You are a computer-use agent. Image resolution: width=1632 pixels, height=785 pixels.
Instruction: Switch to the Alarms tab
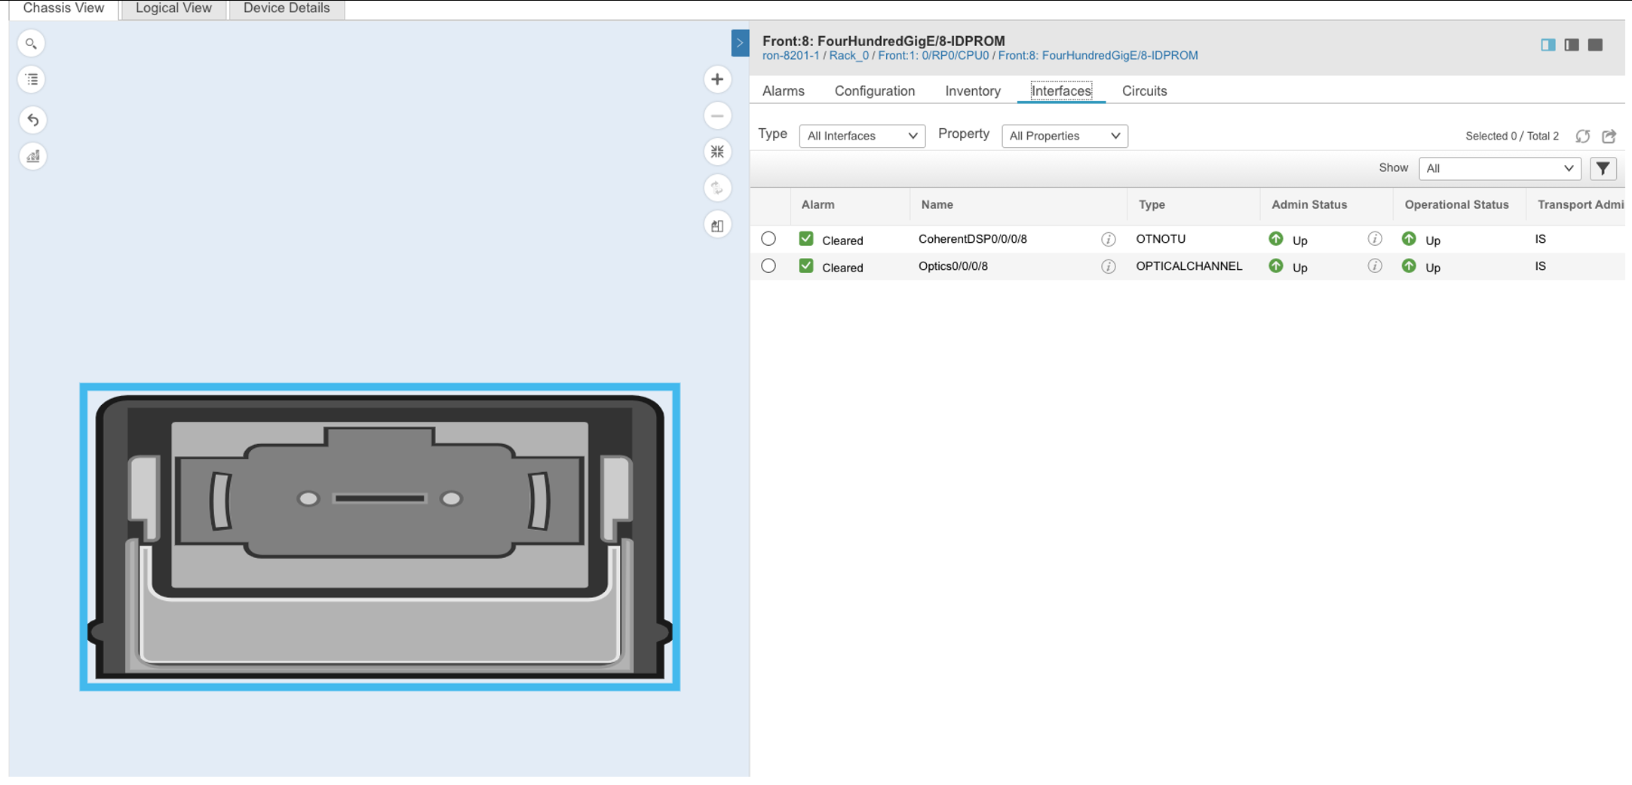(784, 90)
